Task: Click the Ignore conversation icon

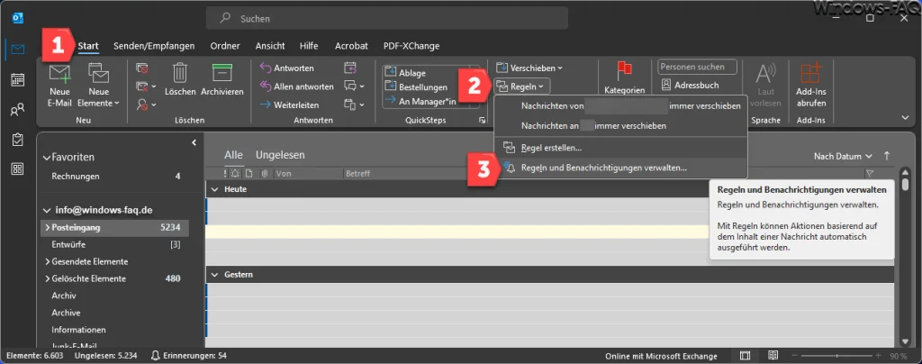Action: (x=141, y=68)
